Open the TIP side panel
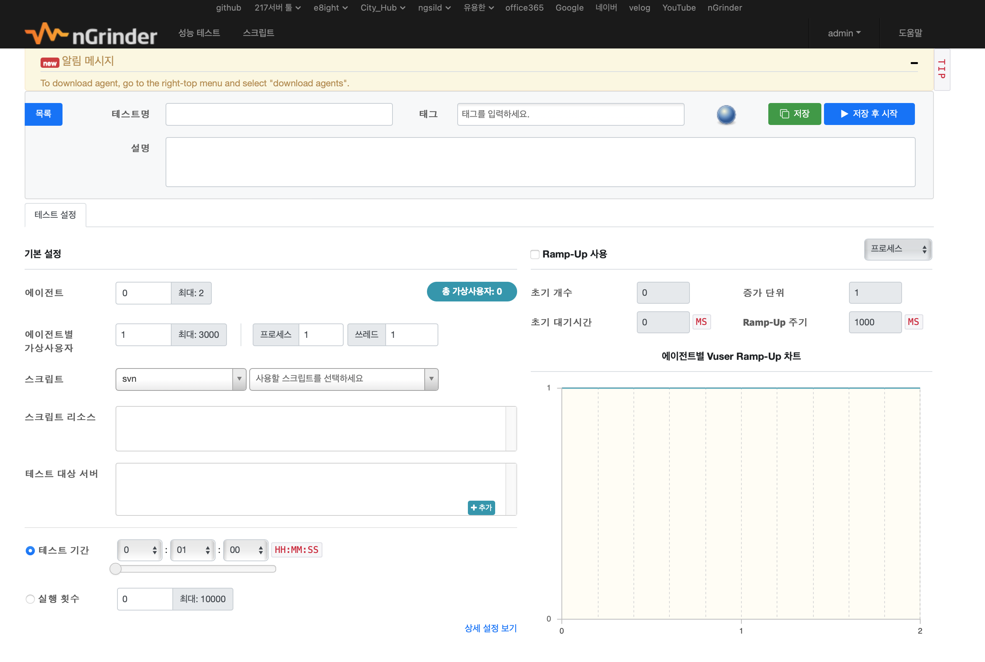 (941, 69)
